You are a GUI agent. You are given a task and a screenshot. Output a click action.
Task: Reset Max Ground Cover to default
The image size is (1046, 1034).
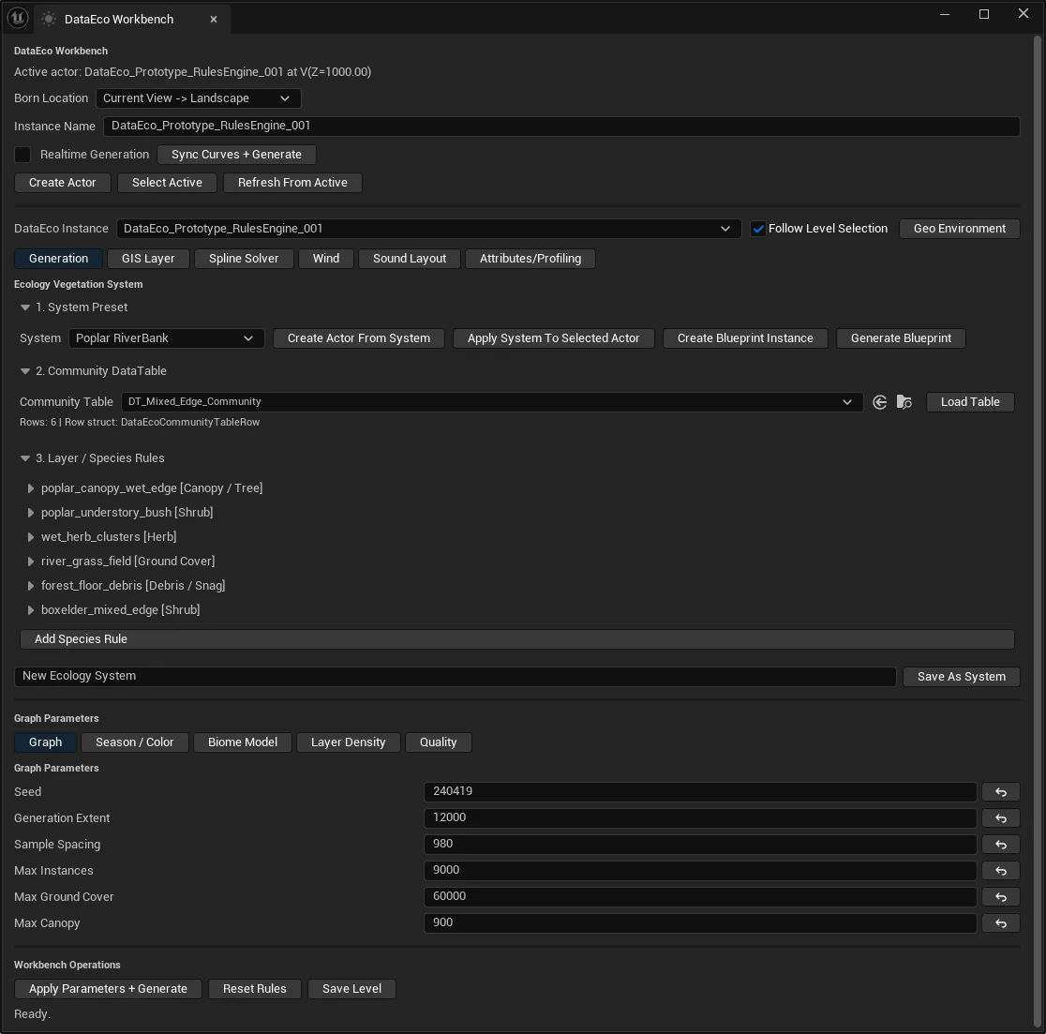[1001, 897]
